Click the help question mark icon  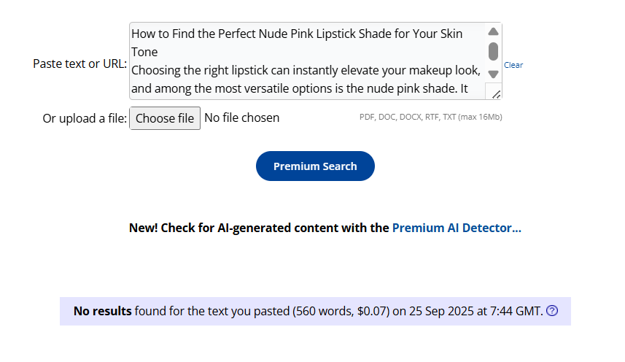[x=552, y=311]
